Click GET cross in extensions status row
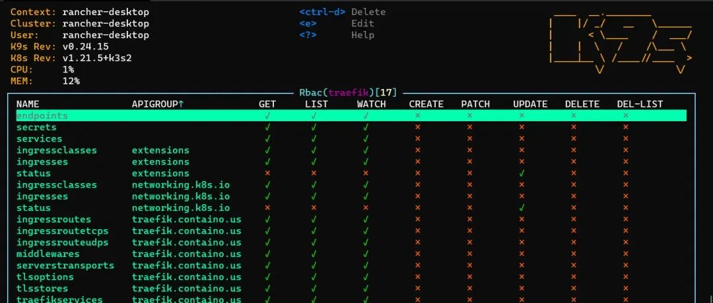Screen dimensions: 713x303 tap(267, 173)
